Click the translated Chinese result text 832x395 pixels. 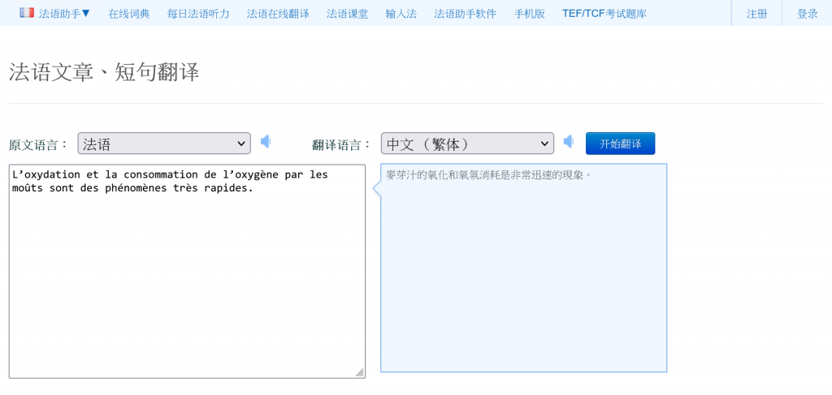pos(488,174)
